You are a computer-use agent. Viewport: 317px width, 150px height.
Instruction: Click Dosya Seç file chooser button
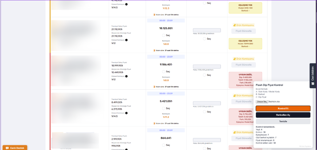pyautogui.click(x=262, y=102)
